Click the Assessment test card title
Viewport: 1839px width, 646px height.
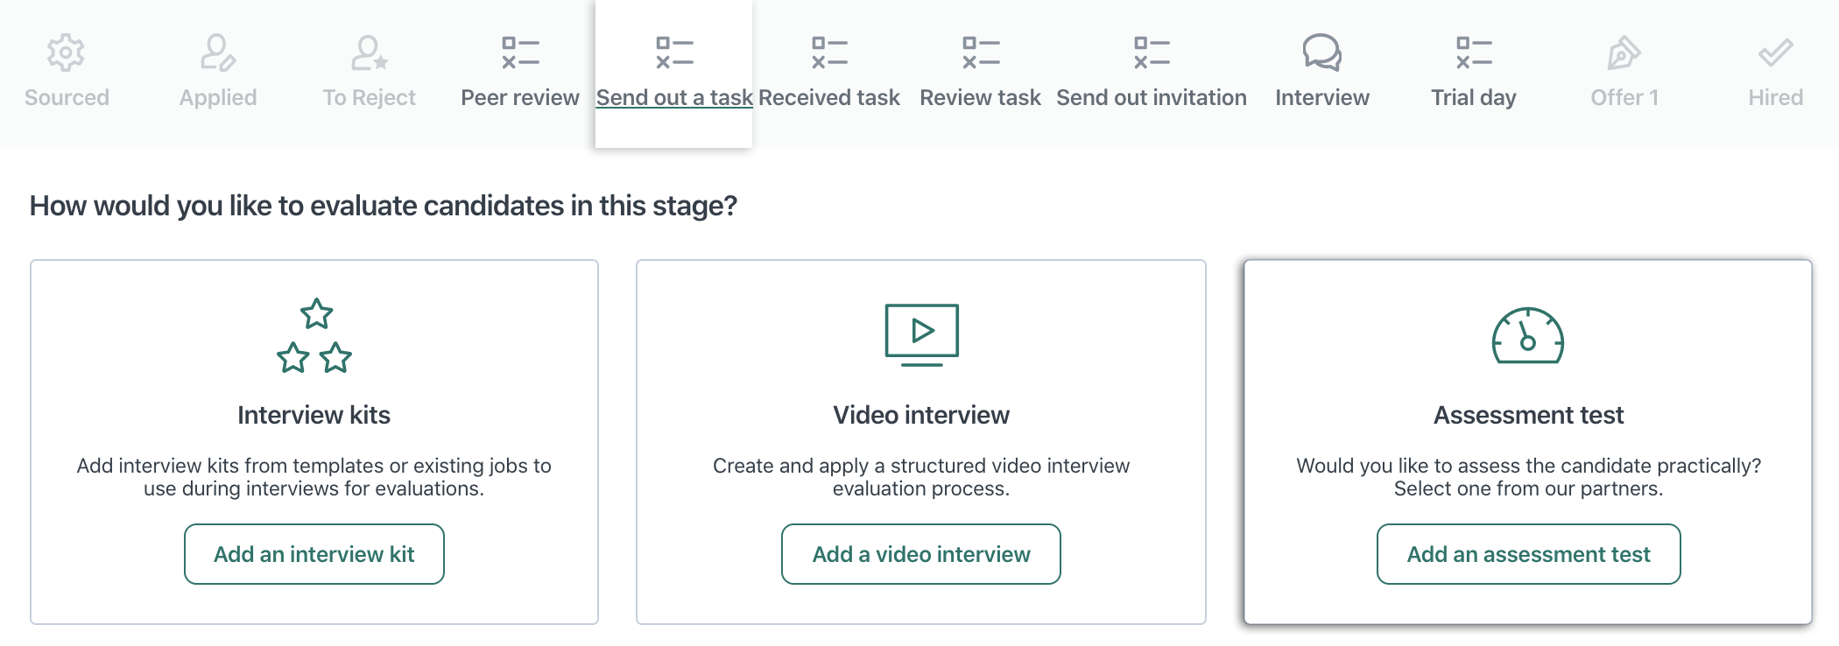(1528, 415)
